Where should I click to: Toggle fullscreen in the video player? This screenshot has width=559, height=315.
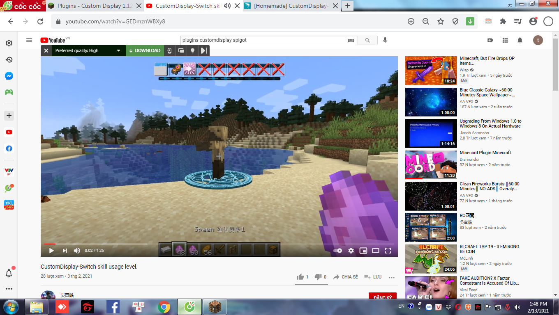388,250
